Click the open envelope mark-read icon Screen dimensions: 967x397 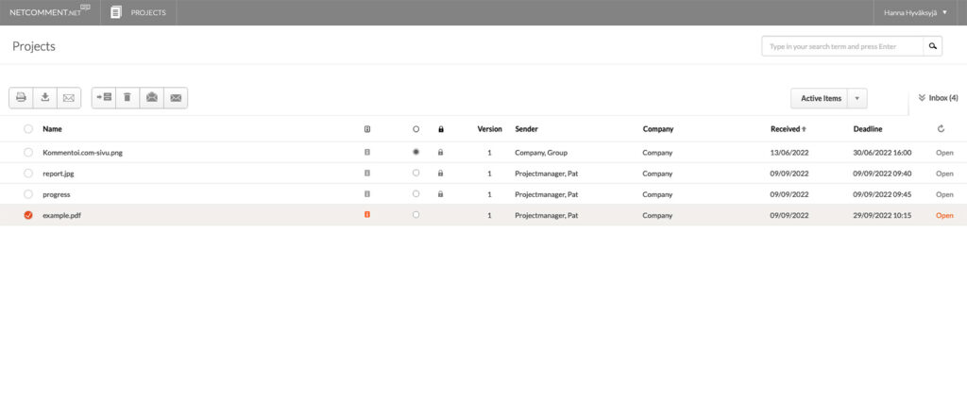click(151, 97)
